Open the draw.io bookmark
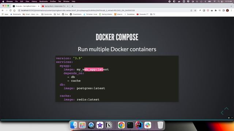The width and height of the screenshot is (234, 131). point(118,14)
